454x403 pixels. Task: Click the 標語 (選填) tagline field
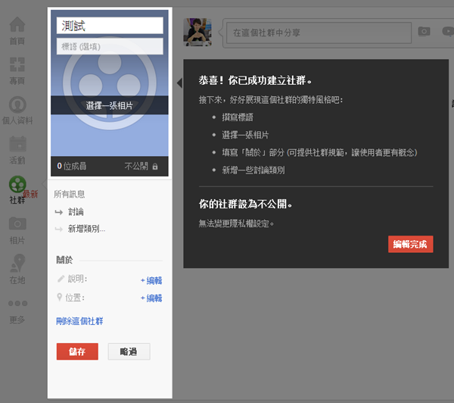pos(110,46)
